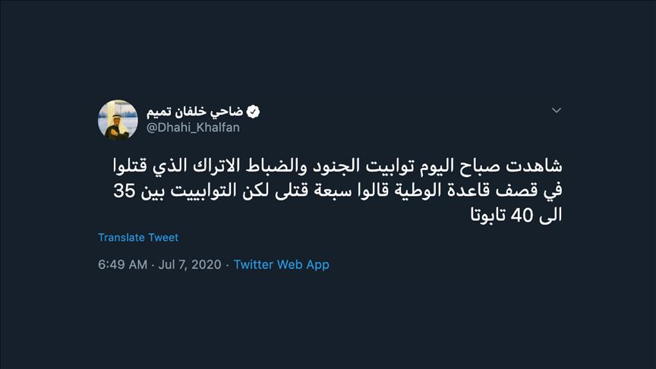Open the tweet options chevron menu
656x369 pixels.
click(x=557, y=111)
